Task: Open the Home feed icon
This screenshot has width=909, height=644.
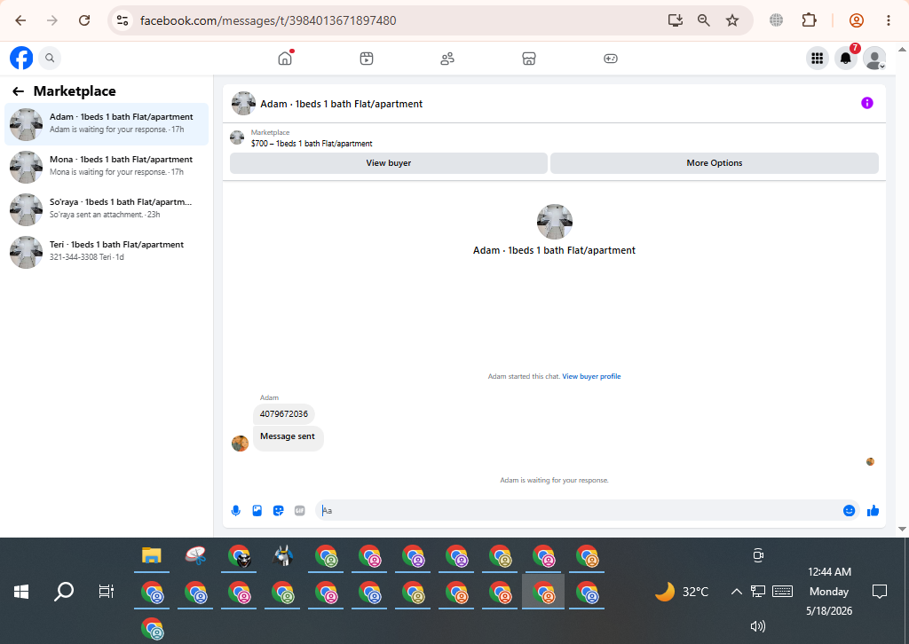Action: click(x=285, y=59)
